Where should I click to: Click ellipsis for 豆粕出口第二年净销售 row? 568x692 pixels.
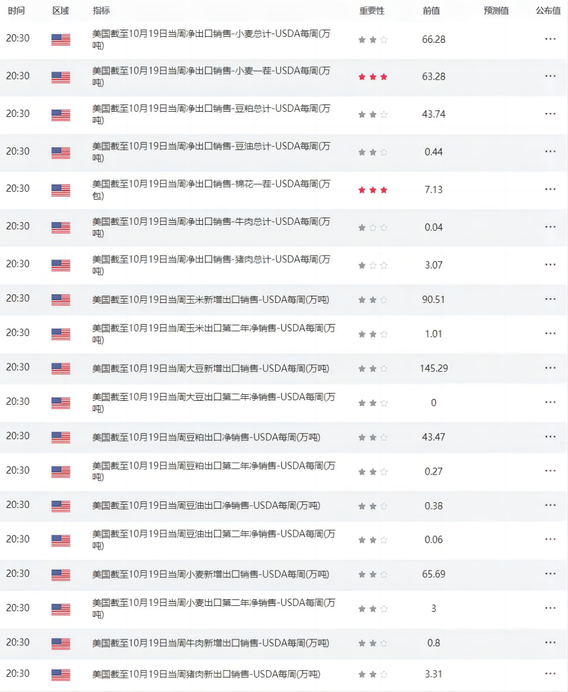tap(550, 471)
